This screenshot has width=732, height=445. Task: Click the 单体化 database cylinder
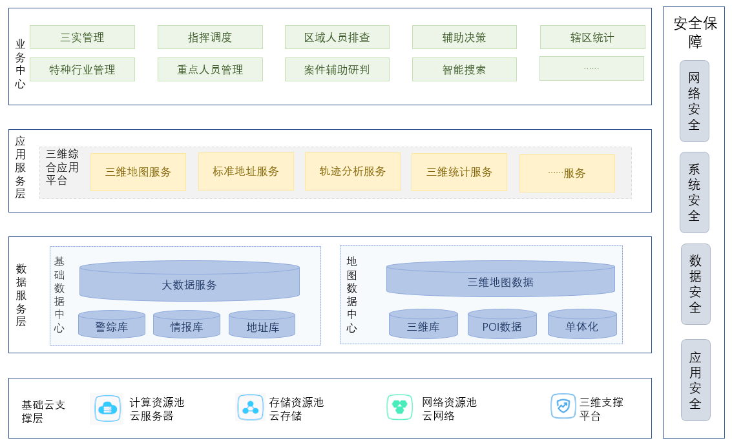point(581,325)
